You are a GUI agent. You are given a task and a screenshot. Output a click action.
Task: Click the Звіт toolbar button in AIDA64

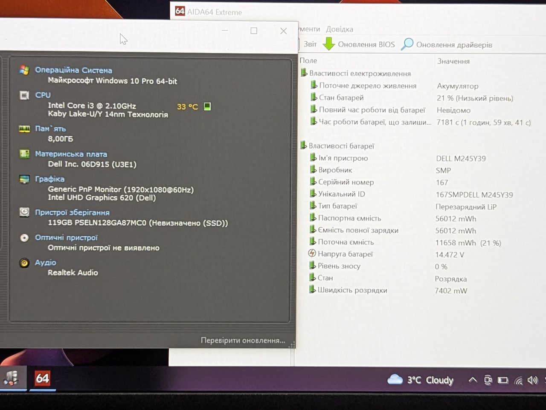310,44
